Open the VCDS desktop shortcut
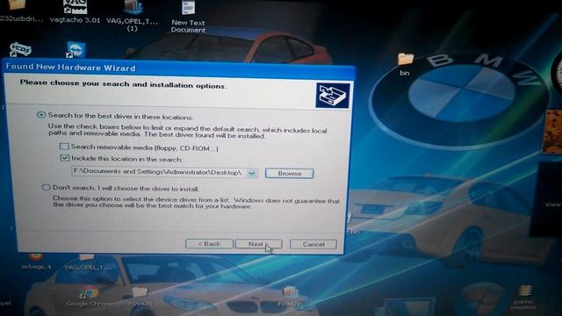This screenshot has width=562, height=316. [x=20, y=49]
